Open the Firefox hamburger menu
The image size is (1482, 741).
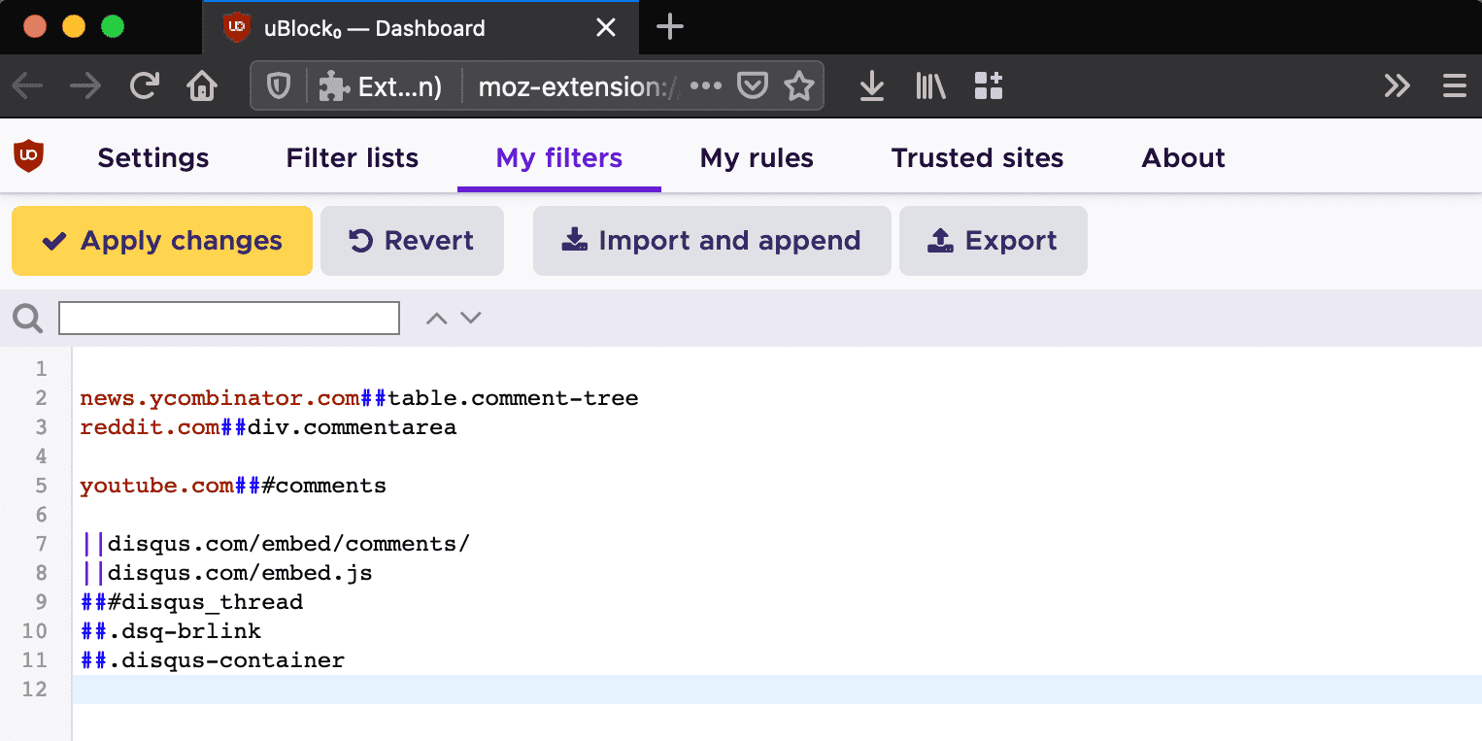(1454, 85)
